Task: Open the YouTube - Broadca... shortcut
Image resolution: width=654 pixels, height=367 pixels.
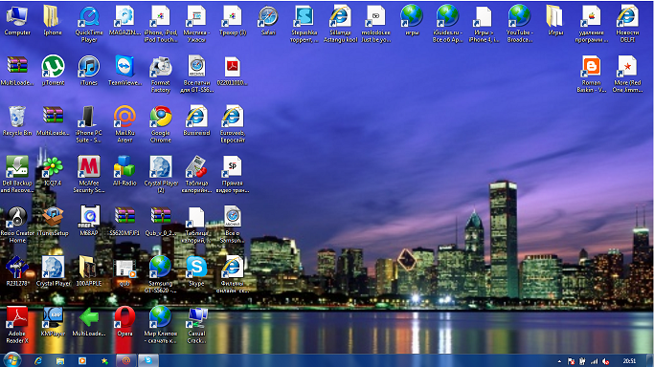Action: [519, 24]
